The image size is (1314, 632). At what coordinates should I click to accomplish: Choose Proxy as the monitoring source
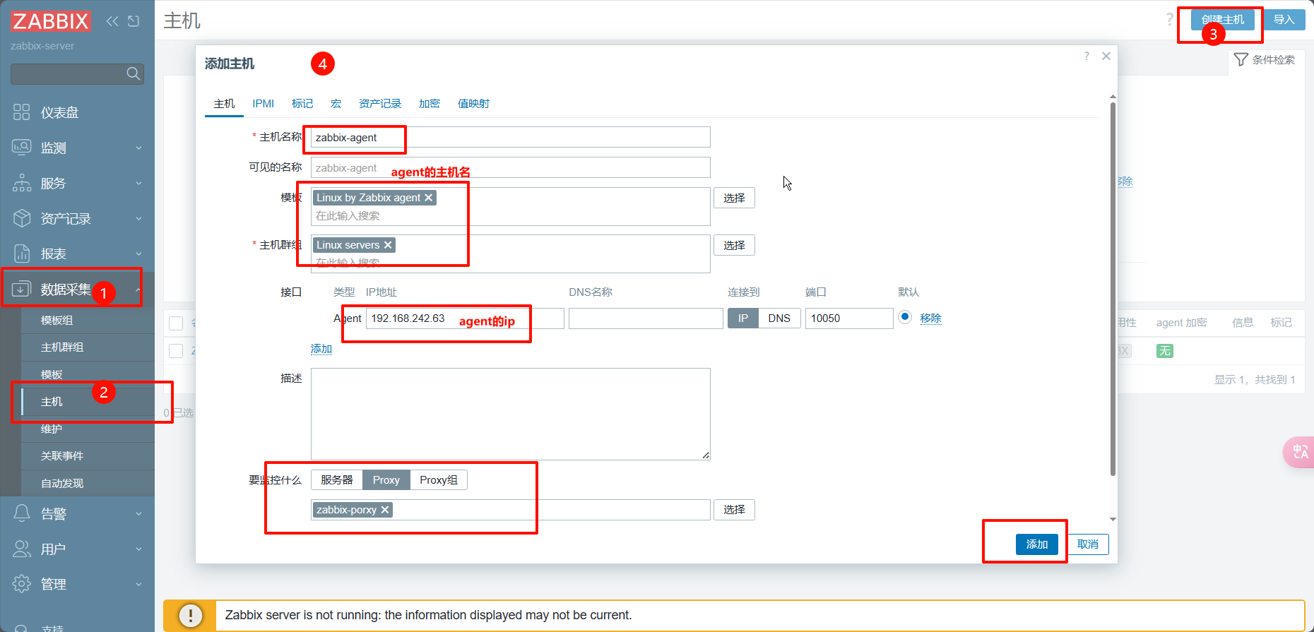coord(386,480)
